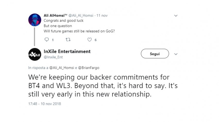This screenshot has height=122, width=219.
Task: Click the reply speech bubble icon
Action: 47,40
